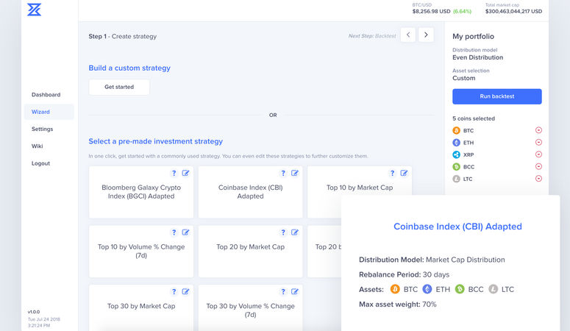
Task: Open help for Top 20 by Market Cap
Action: click(x=283, y=232)
